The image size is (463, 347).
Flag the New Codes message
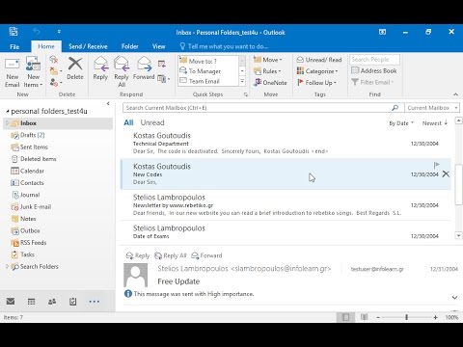(x=436, y=165)
